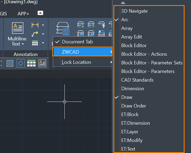Enable the ET:Modify toolbar
This screenshot has height=153, width=191.
point(149,140)
